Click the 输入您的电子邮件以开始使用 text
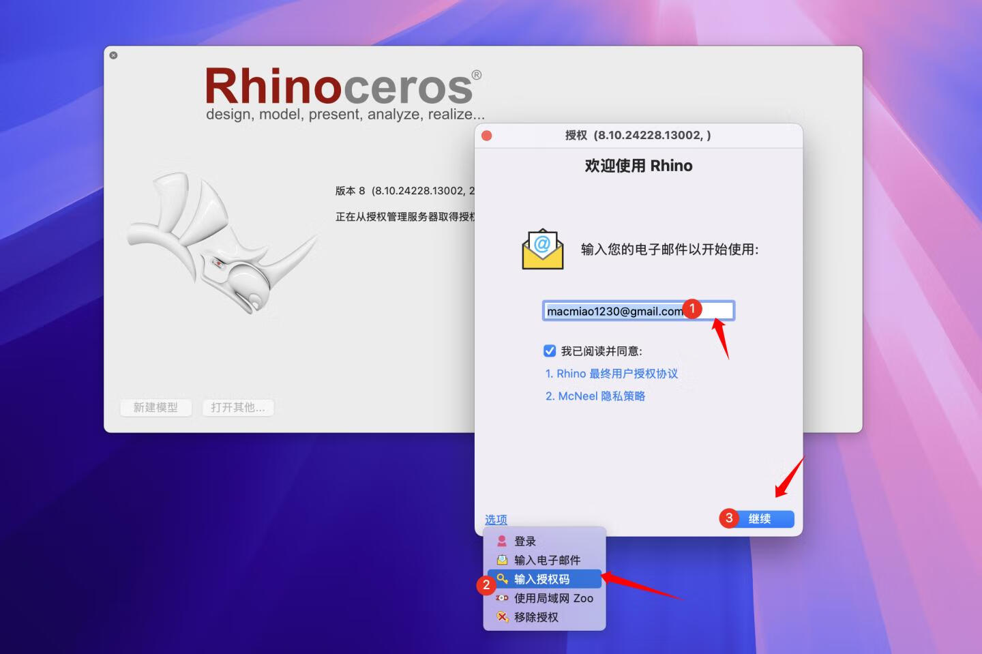 (x=670, y=249)
